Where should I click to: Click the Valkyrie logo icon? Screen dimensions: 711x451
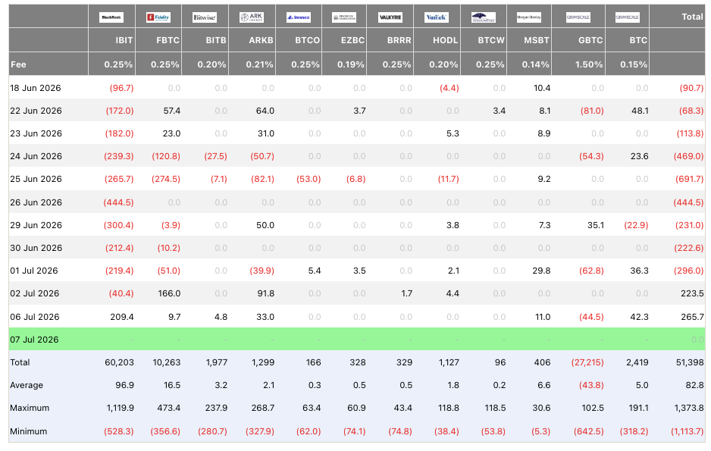(390, 17)
